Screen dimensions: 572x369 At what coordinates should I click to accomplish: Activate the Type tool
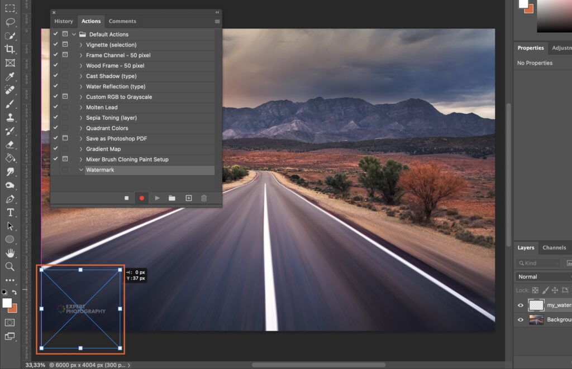[x=11, y=212]
